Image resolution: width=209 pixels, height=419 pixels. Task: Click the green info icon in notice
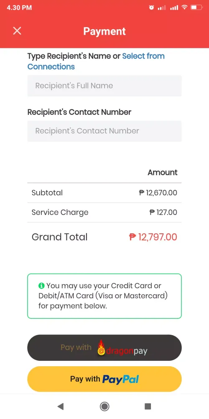pos(41,286)
